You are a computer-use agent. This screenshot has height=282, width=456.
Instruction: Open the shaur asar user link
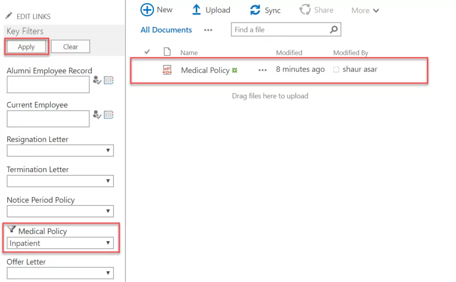coord(360,69)
